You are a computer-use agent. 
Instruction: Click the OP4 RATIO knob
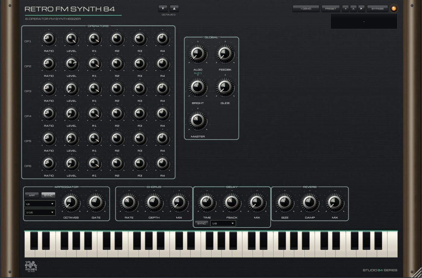[x=49, y=114]
